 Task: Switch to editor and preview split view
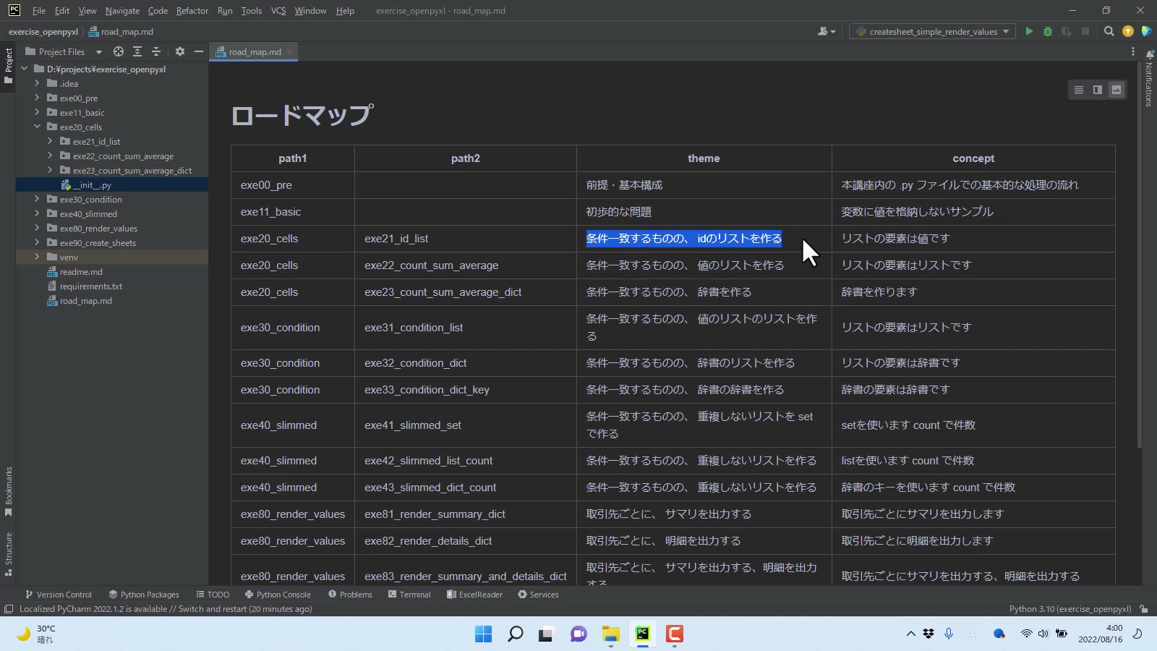pyautogui.click(x=1097, y=90)
